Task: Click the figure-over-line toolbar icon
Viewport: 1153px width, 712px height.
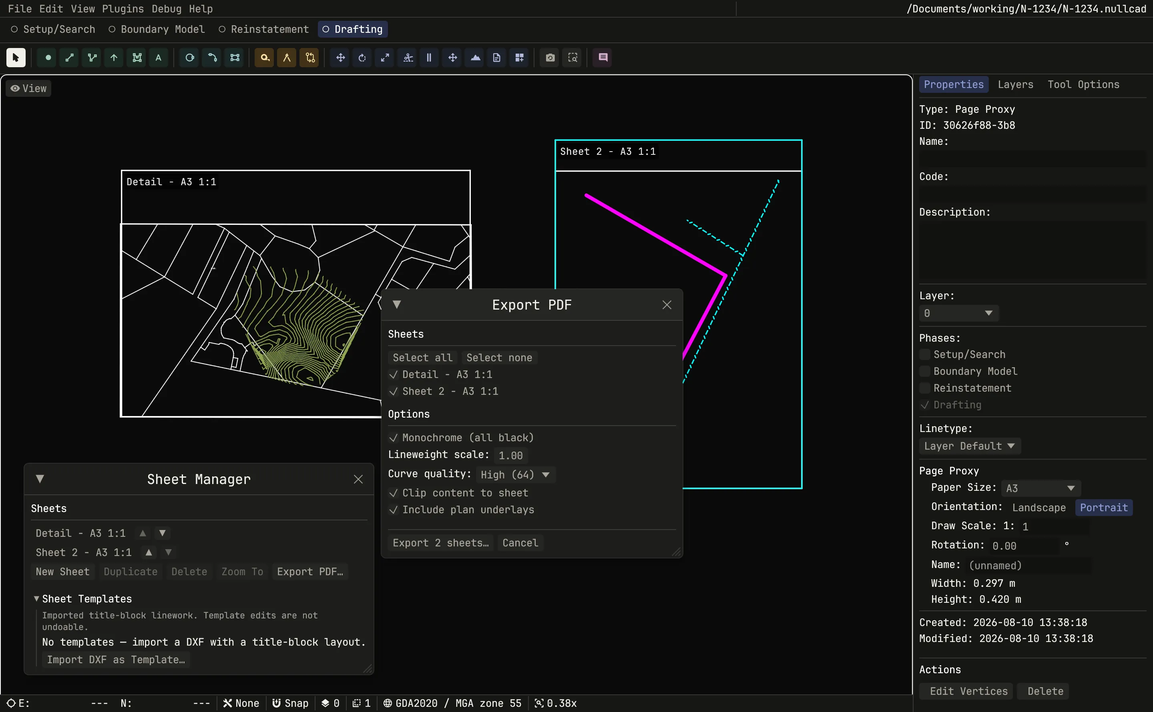Action: click(408, 58)
